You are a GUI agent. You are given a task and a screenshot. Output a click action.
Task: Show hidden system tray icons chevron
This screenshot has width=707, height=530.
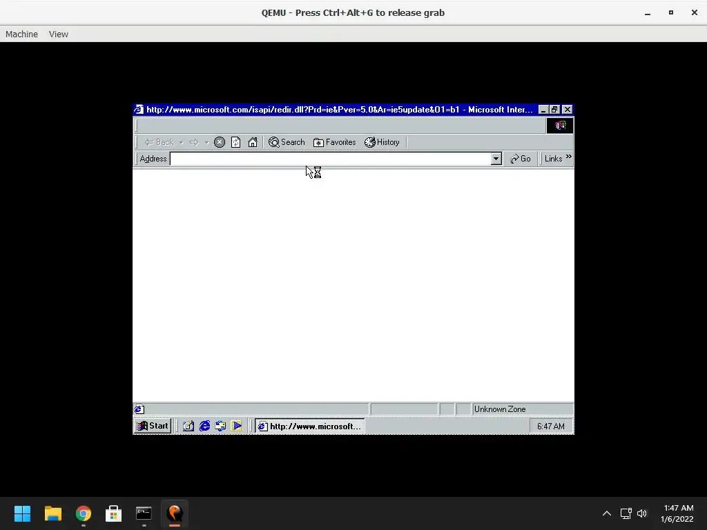607,513
